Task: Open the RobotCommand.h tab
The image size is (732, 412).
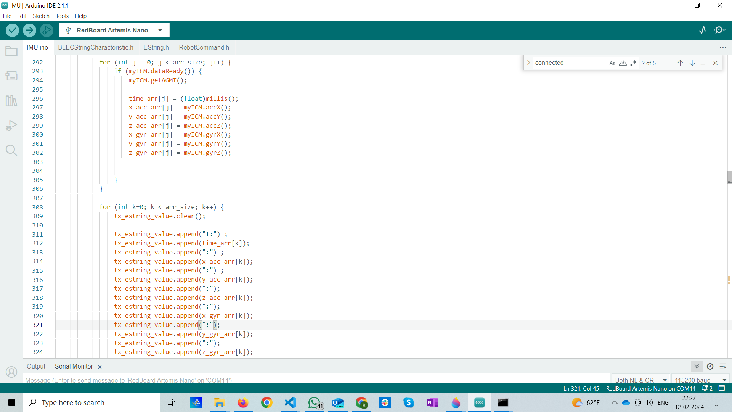Action: pos(204,47)
